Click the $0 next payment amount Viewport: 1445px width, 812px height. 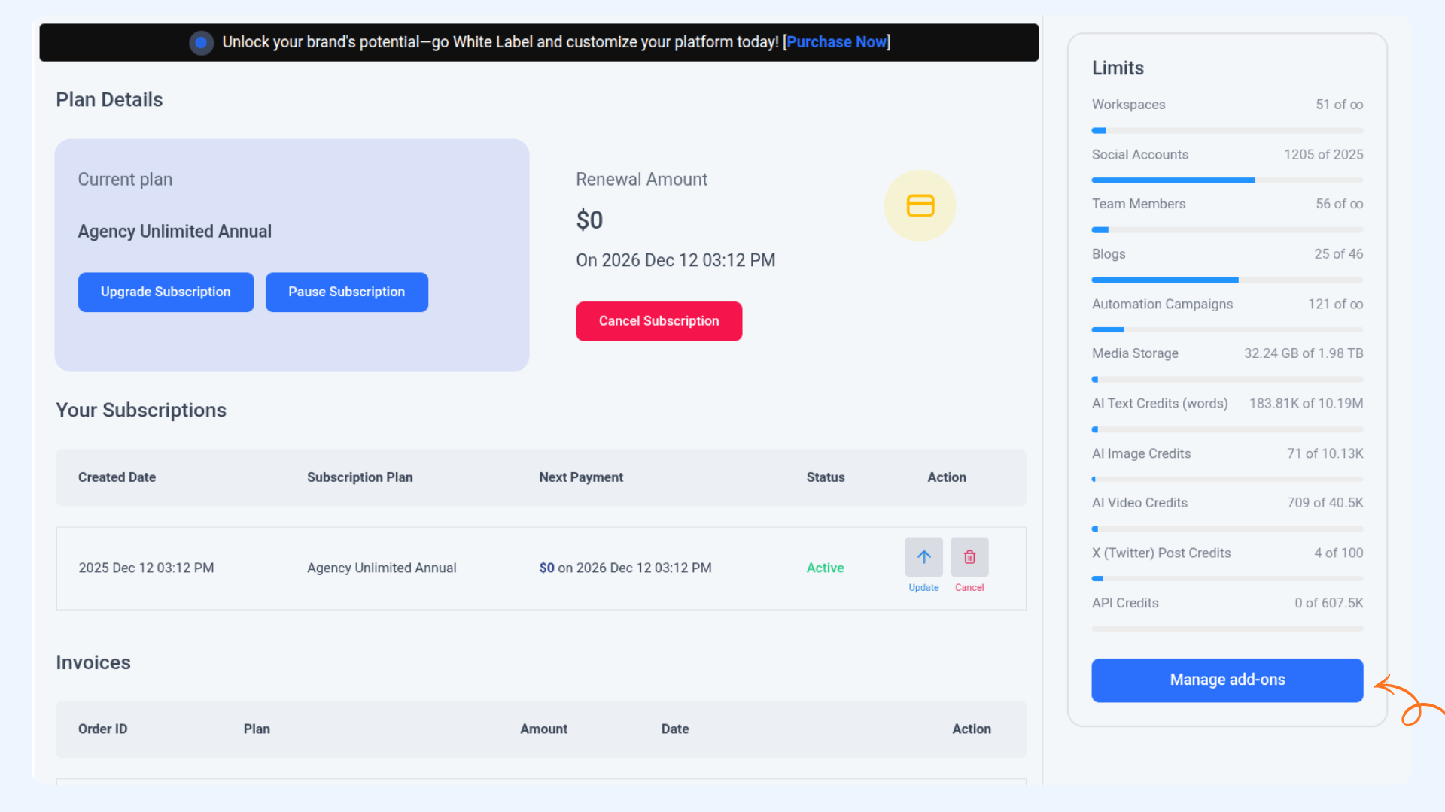click(x=546, y=568)
